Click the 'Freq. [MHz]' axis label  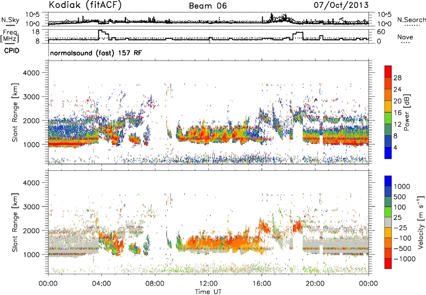10,36
